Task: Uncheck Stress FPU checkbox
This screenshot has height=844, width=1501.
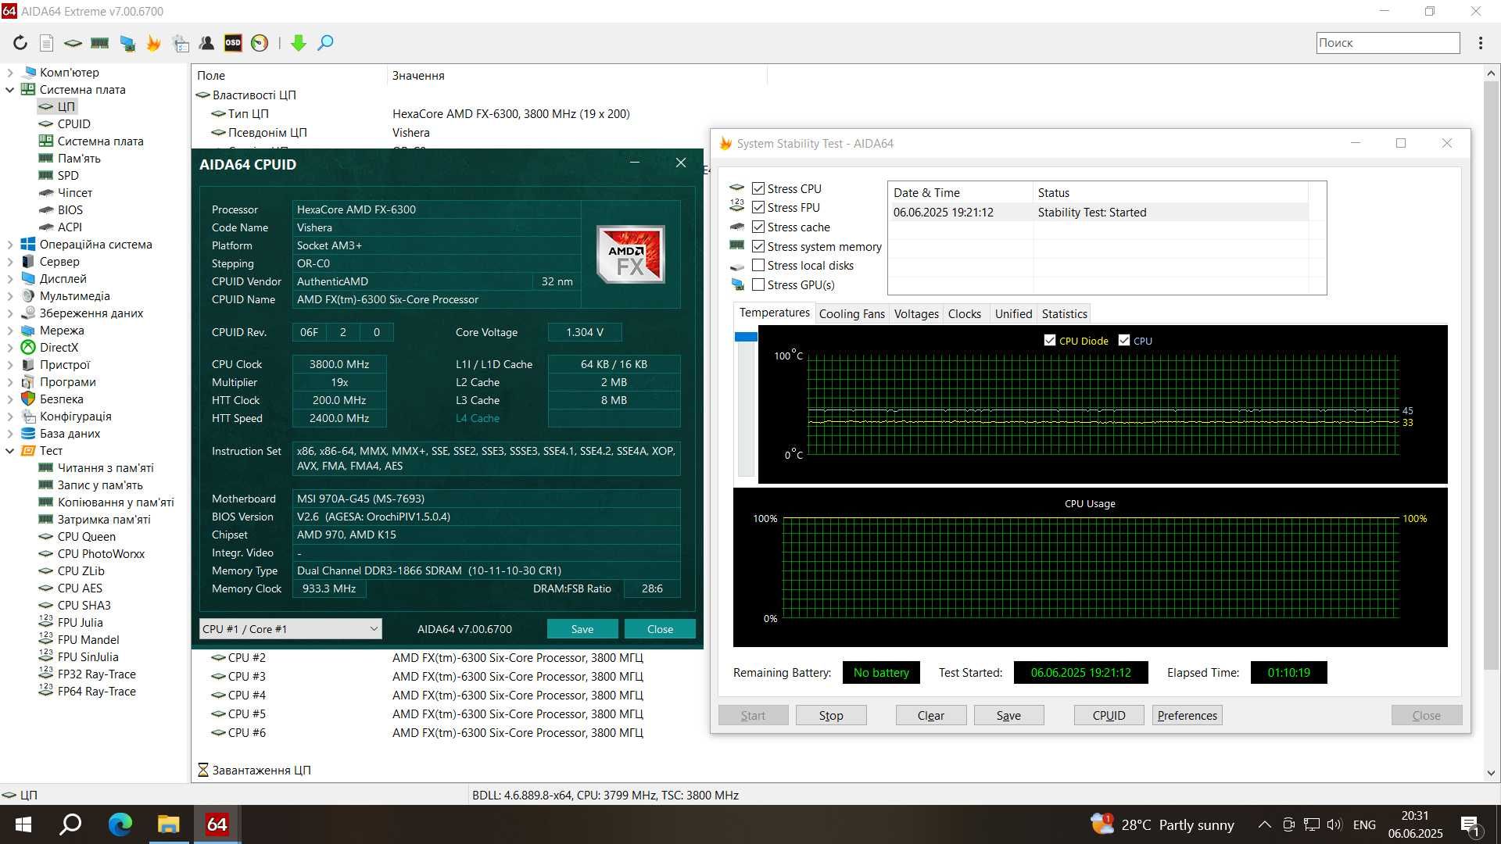Action: (758, 207)
